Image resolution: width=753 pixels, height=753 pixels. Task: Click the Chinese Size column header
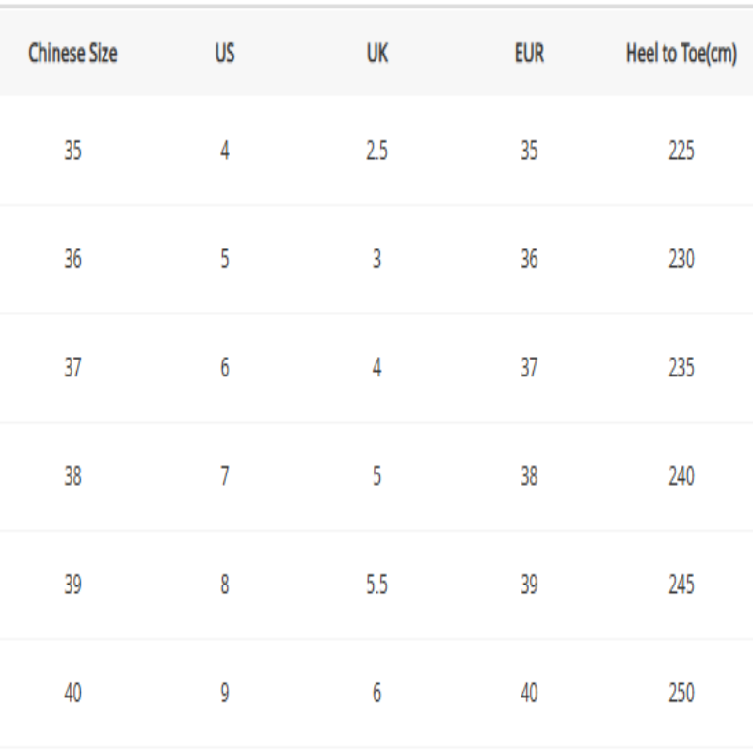click(72, 54)
